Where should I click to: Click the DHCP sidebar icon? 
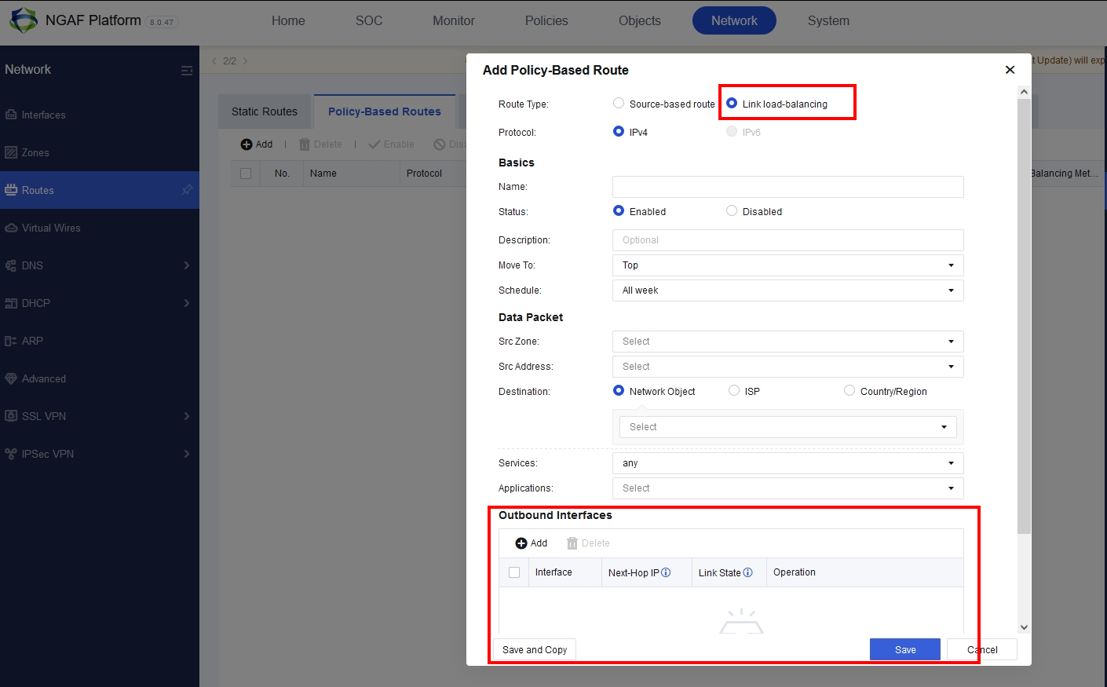[x=11, y=303]
